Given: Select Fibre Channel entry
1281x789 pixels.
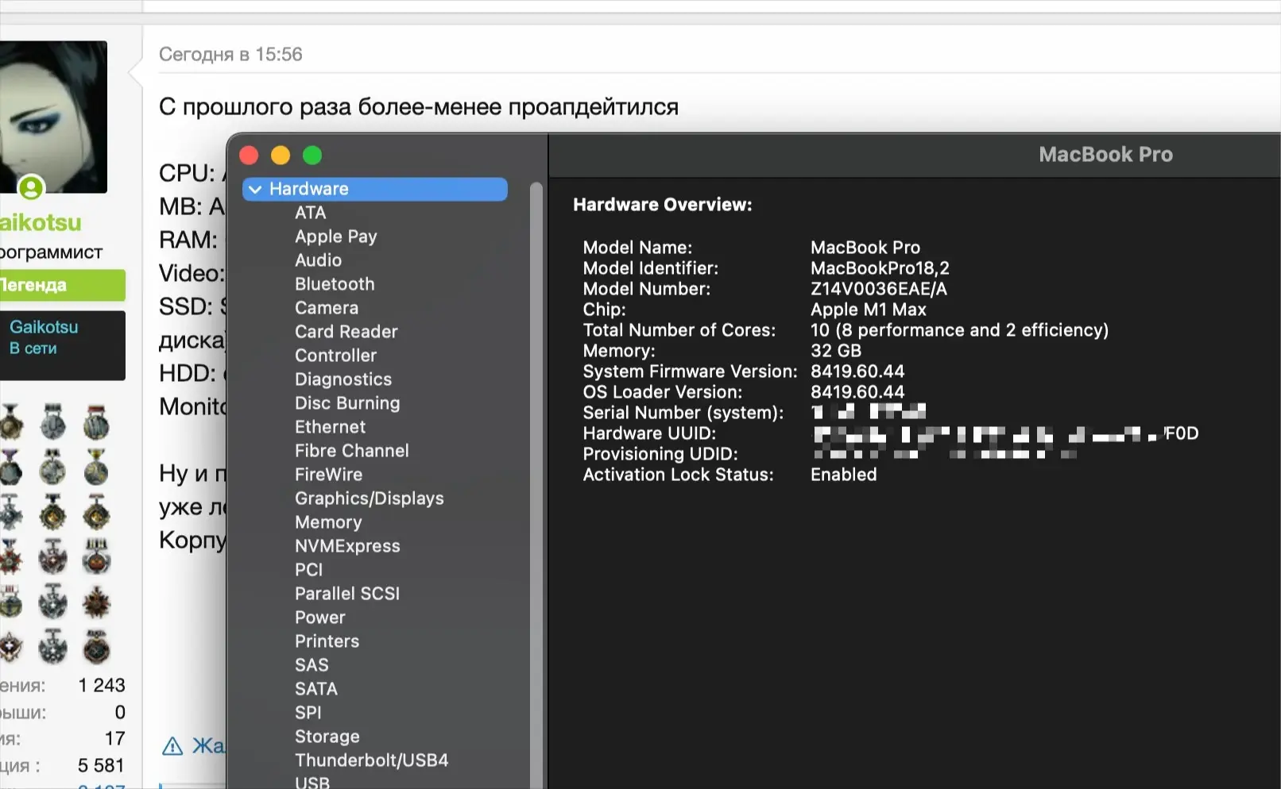Looking at the screenshot, I should [x=352, y=451].
